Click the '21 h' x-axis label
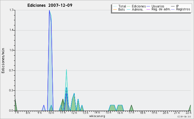 point(177,113)
